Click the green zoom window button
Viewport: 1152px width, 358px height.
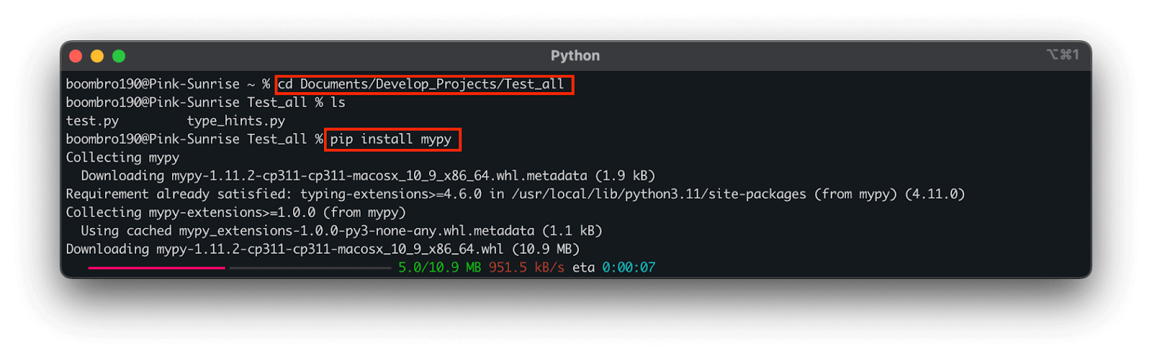point(119,56)
